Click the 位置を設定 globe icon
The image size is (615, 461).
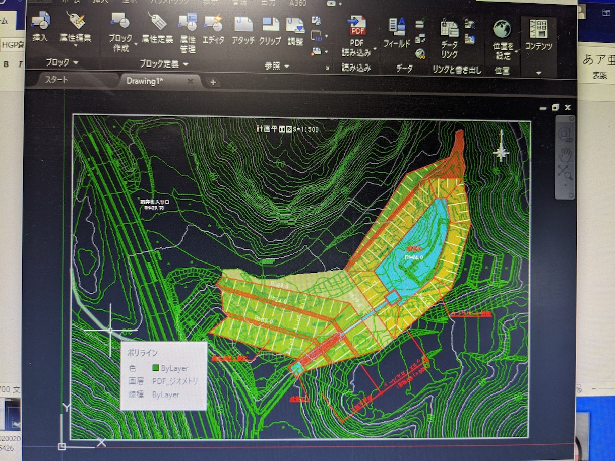pyautogui.click(x=502, y=29)
